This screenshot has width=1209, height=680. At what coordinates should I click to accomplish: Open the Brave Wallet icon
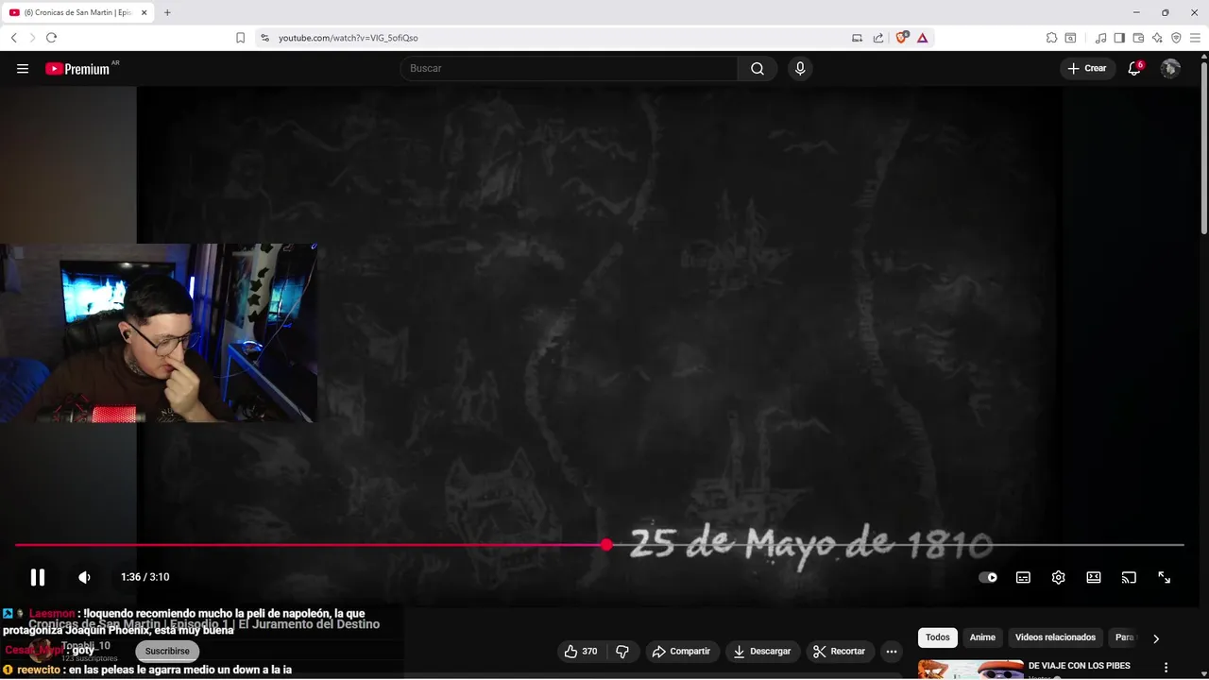(x=1138, y=38)
